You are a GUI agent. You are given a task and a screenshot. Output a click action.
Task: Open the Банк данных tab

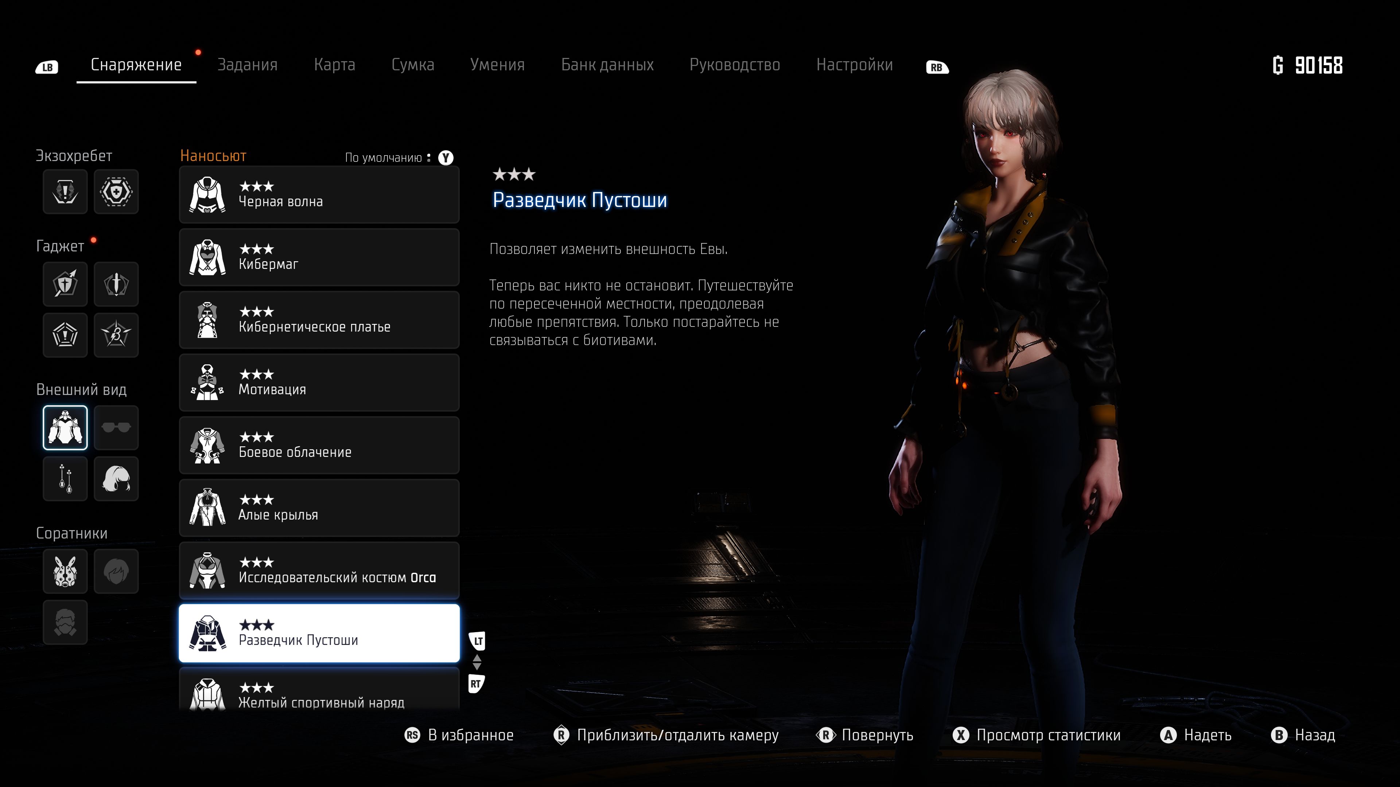coord(607,64)
